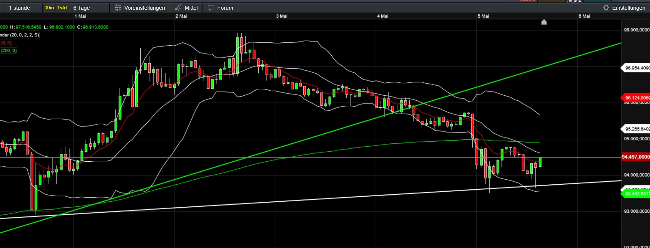Open the Forum speech bubble icon
650x248 pixels.
[x=211, y=8]
